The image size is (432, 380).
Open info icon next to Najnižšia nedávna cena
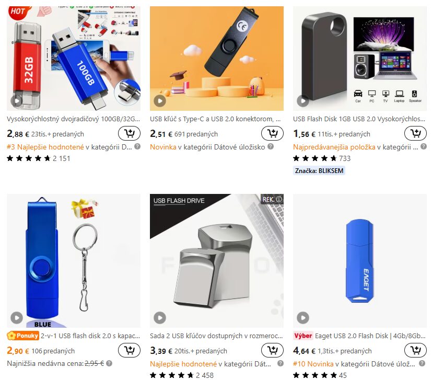(109, 363)
